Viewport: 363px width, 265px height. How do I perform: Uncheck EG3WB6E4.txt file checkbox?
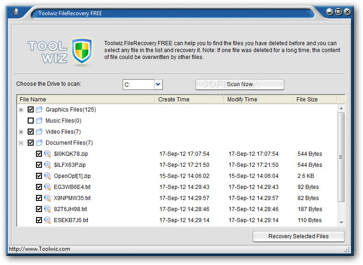[x=39, y=187]
